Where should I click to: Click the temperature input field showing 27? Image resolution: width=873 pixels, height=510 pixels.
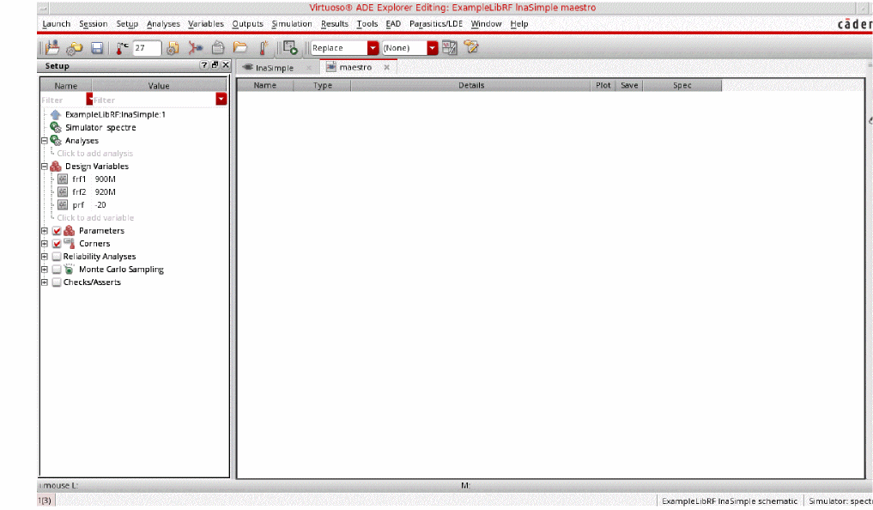(x=146, y=48)
